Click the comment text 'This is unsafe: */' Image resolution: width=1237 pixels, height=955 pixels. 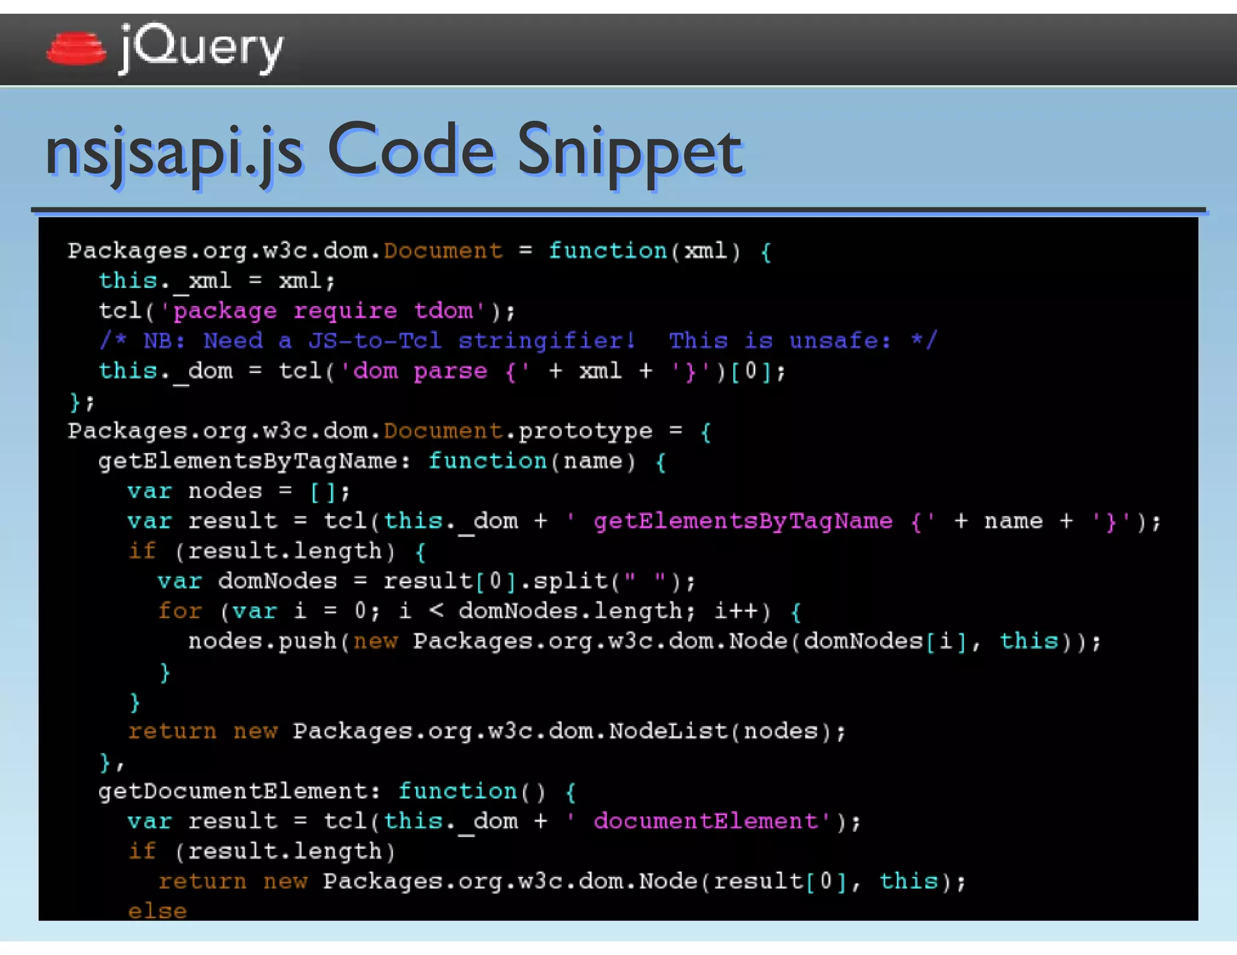803,341
